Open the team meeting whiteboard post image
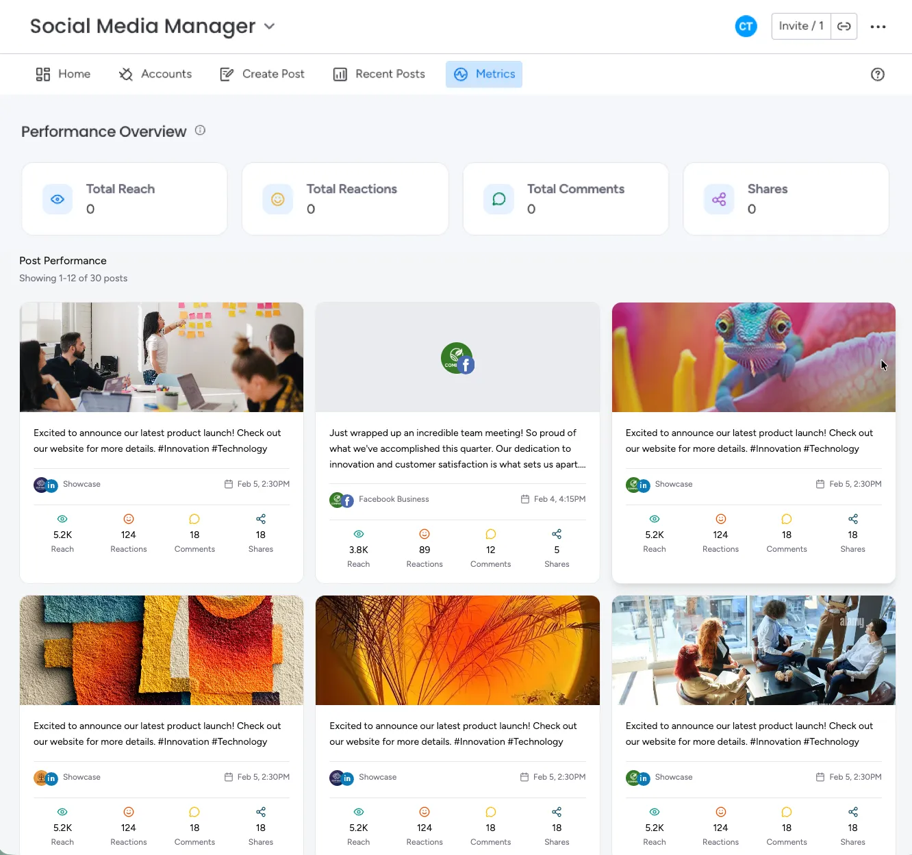The width and height of the screenshot is (912, 855). coord(162,357)
